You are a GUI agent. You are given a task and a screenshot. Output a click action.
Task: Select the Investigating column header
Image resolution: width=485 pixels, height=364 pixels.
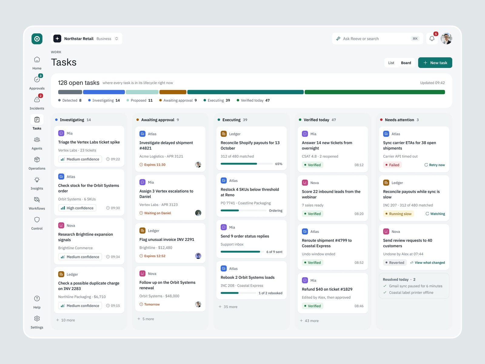73,120
